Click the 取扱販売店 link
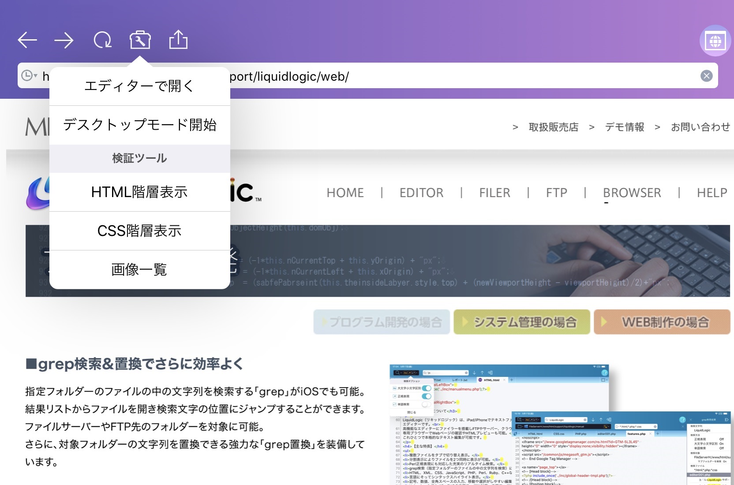 553,127
